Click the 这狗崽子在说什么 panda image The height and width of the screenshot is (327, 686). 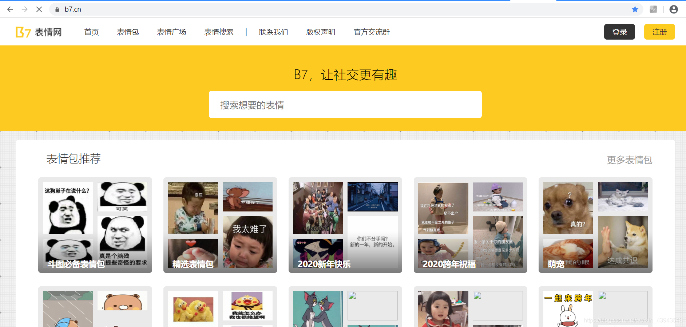click(x=68, y=208)
